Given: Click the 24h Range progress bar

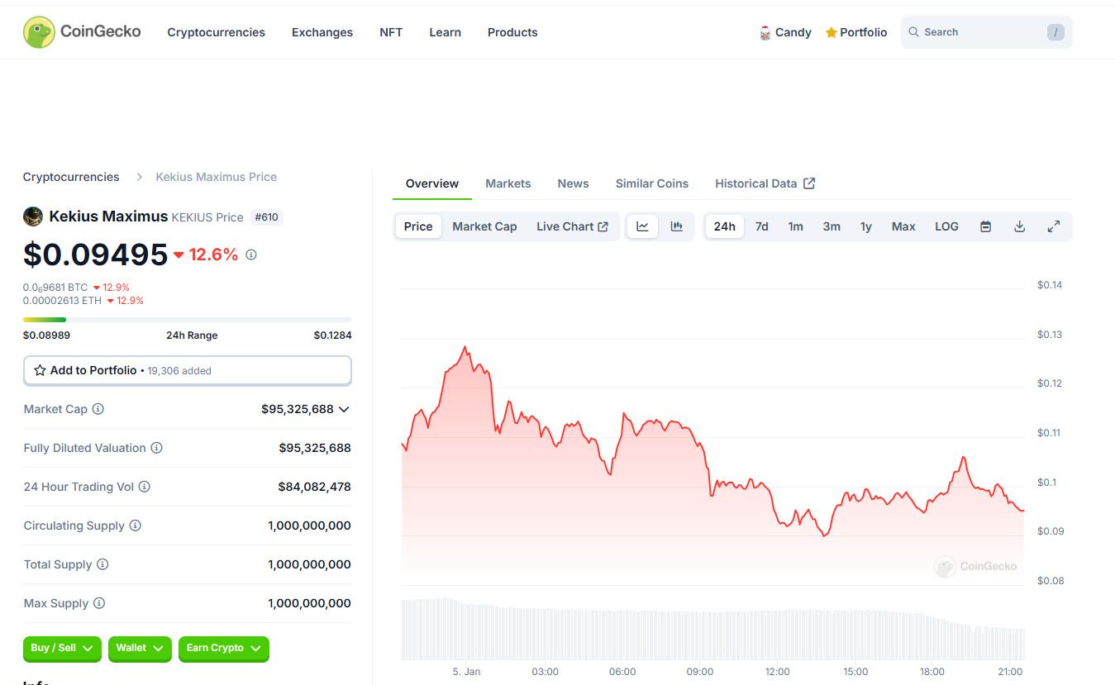Looking at the screenshot, I should (187, 320).
